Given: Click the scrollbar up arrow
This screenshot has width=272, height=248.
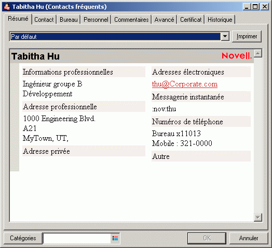Looking at the screenshot, I should click(258, 53).
